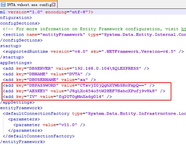
Task: Click the entityFramework section name attribute value
Action: [x=63, y=35]
